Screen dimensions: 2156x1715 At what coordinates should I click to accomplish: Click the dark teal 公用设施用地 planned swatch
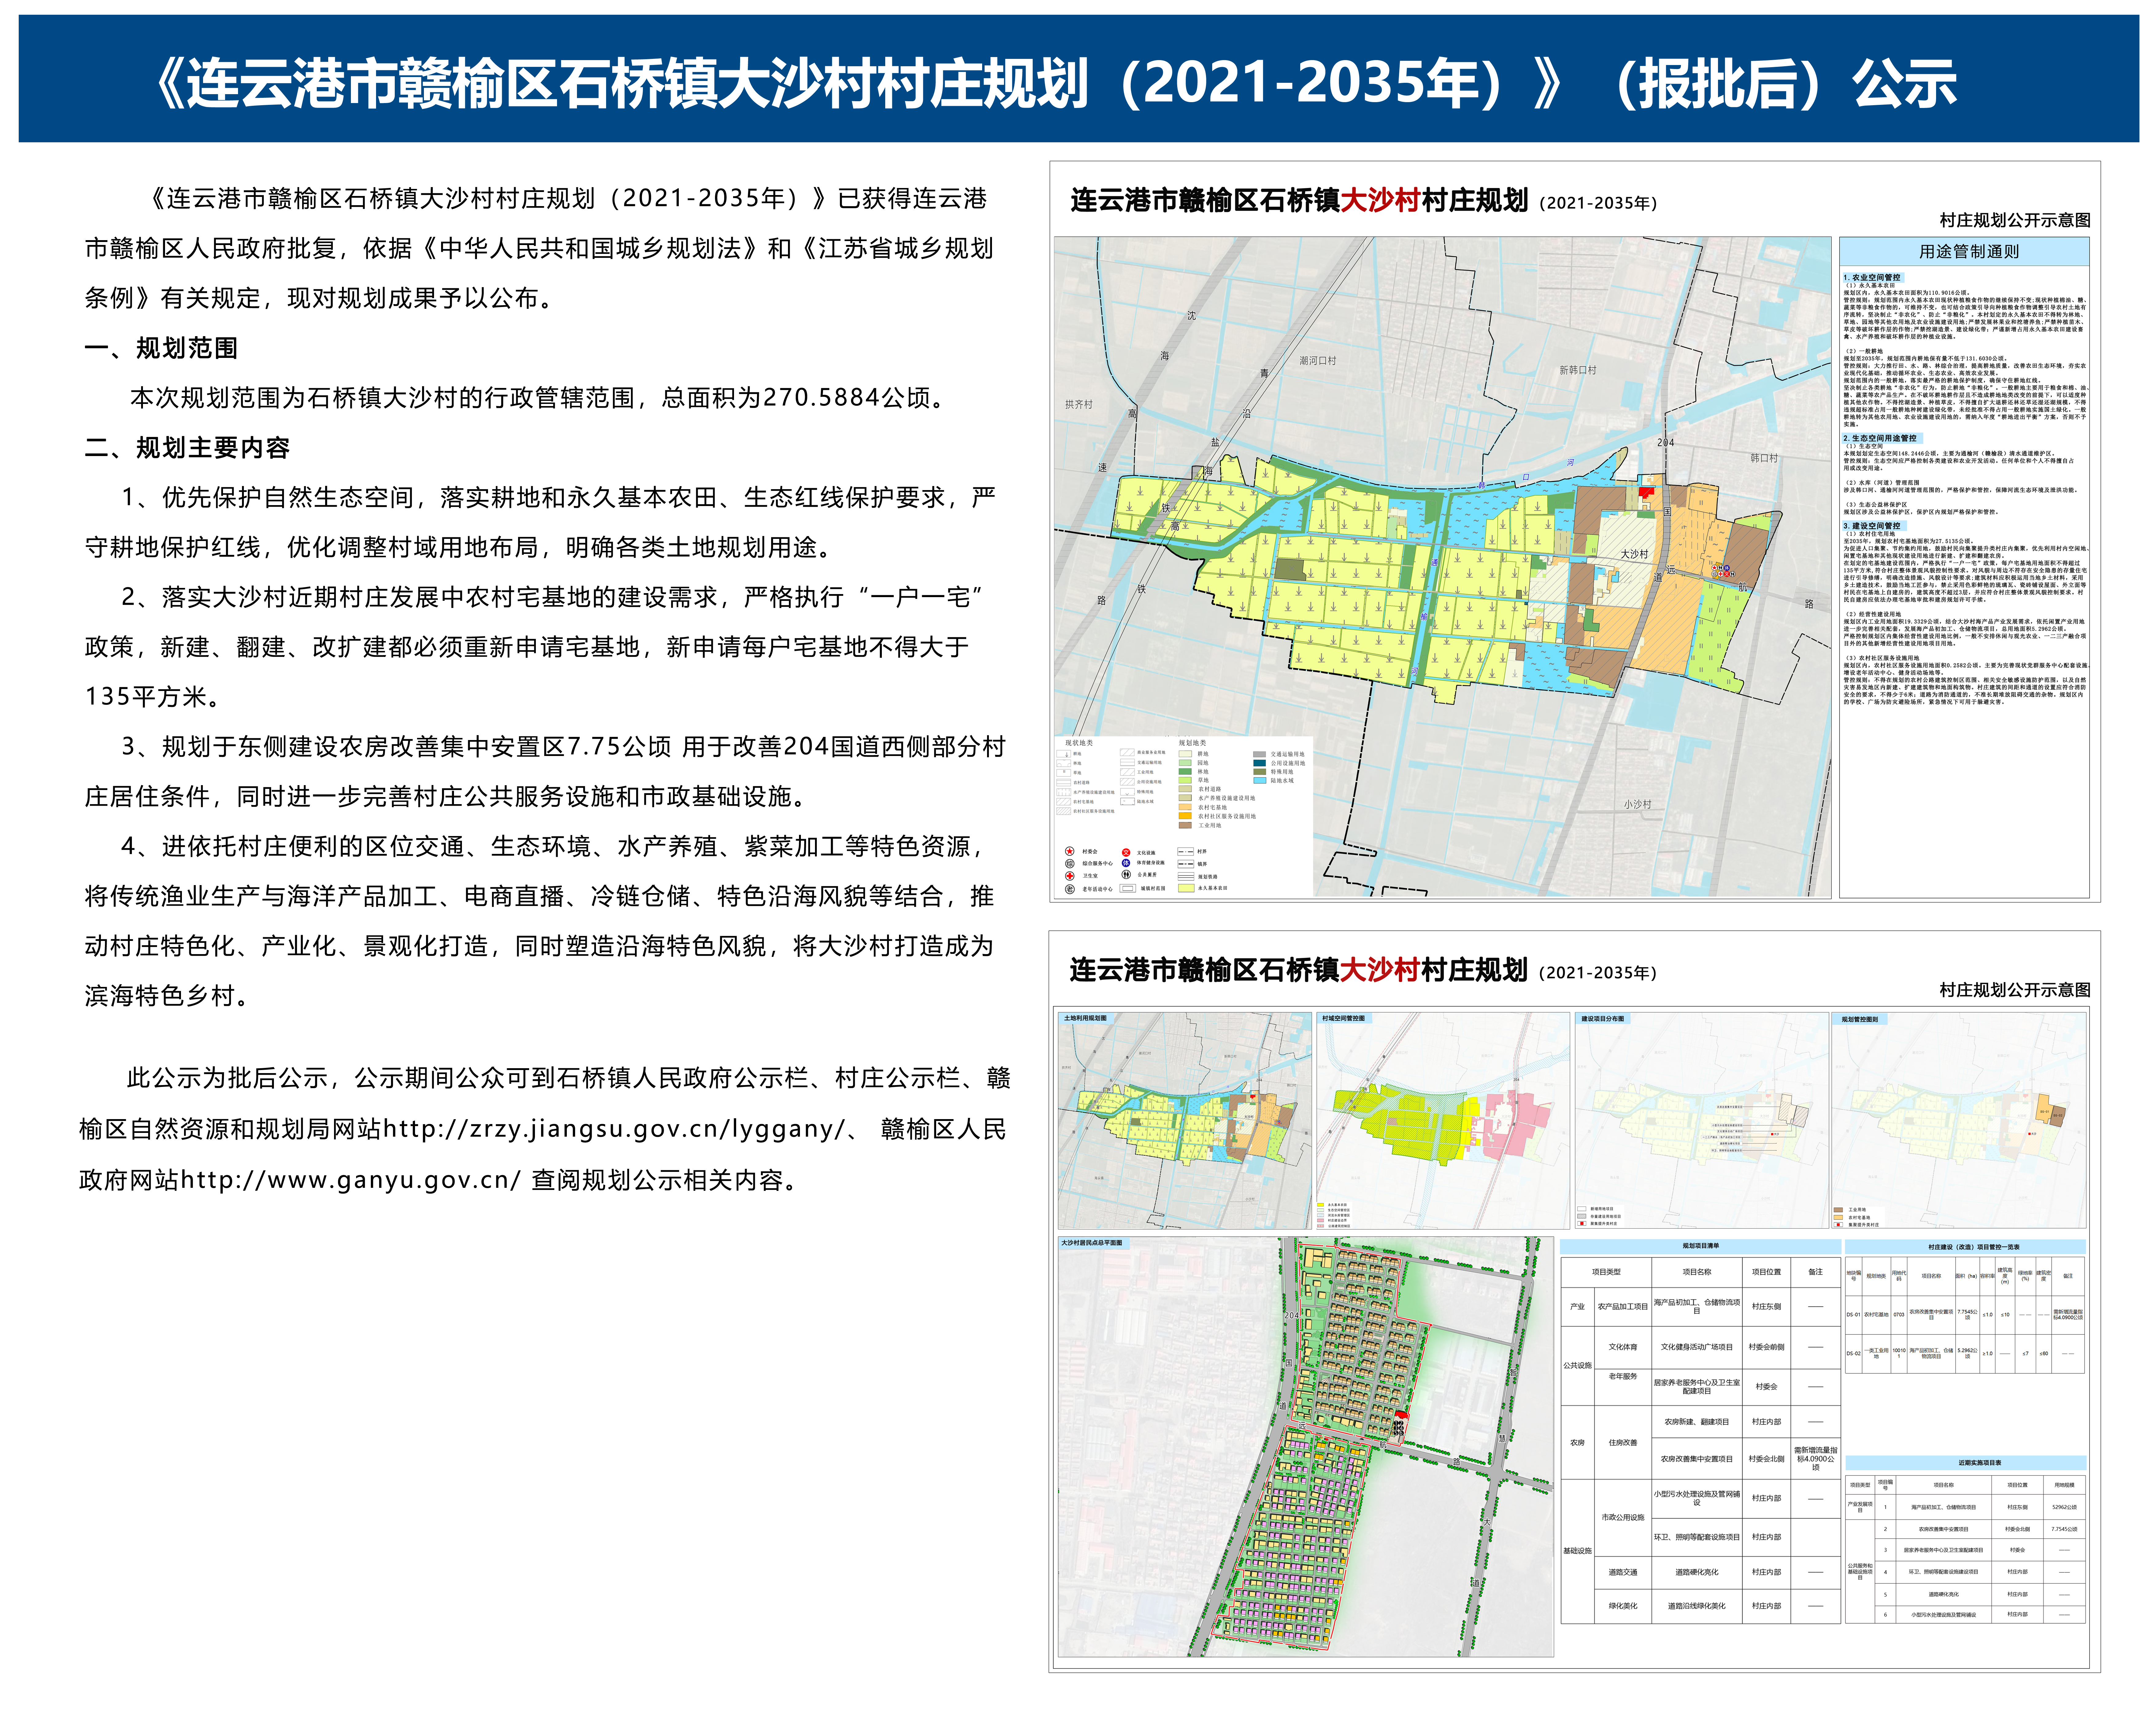[1260, 763]
